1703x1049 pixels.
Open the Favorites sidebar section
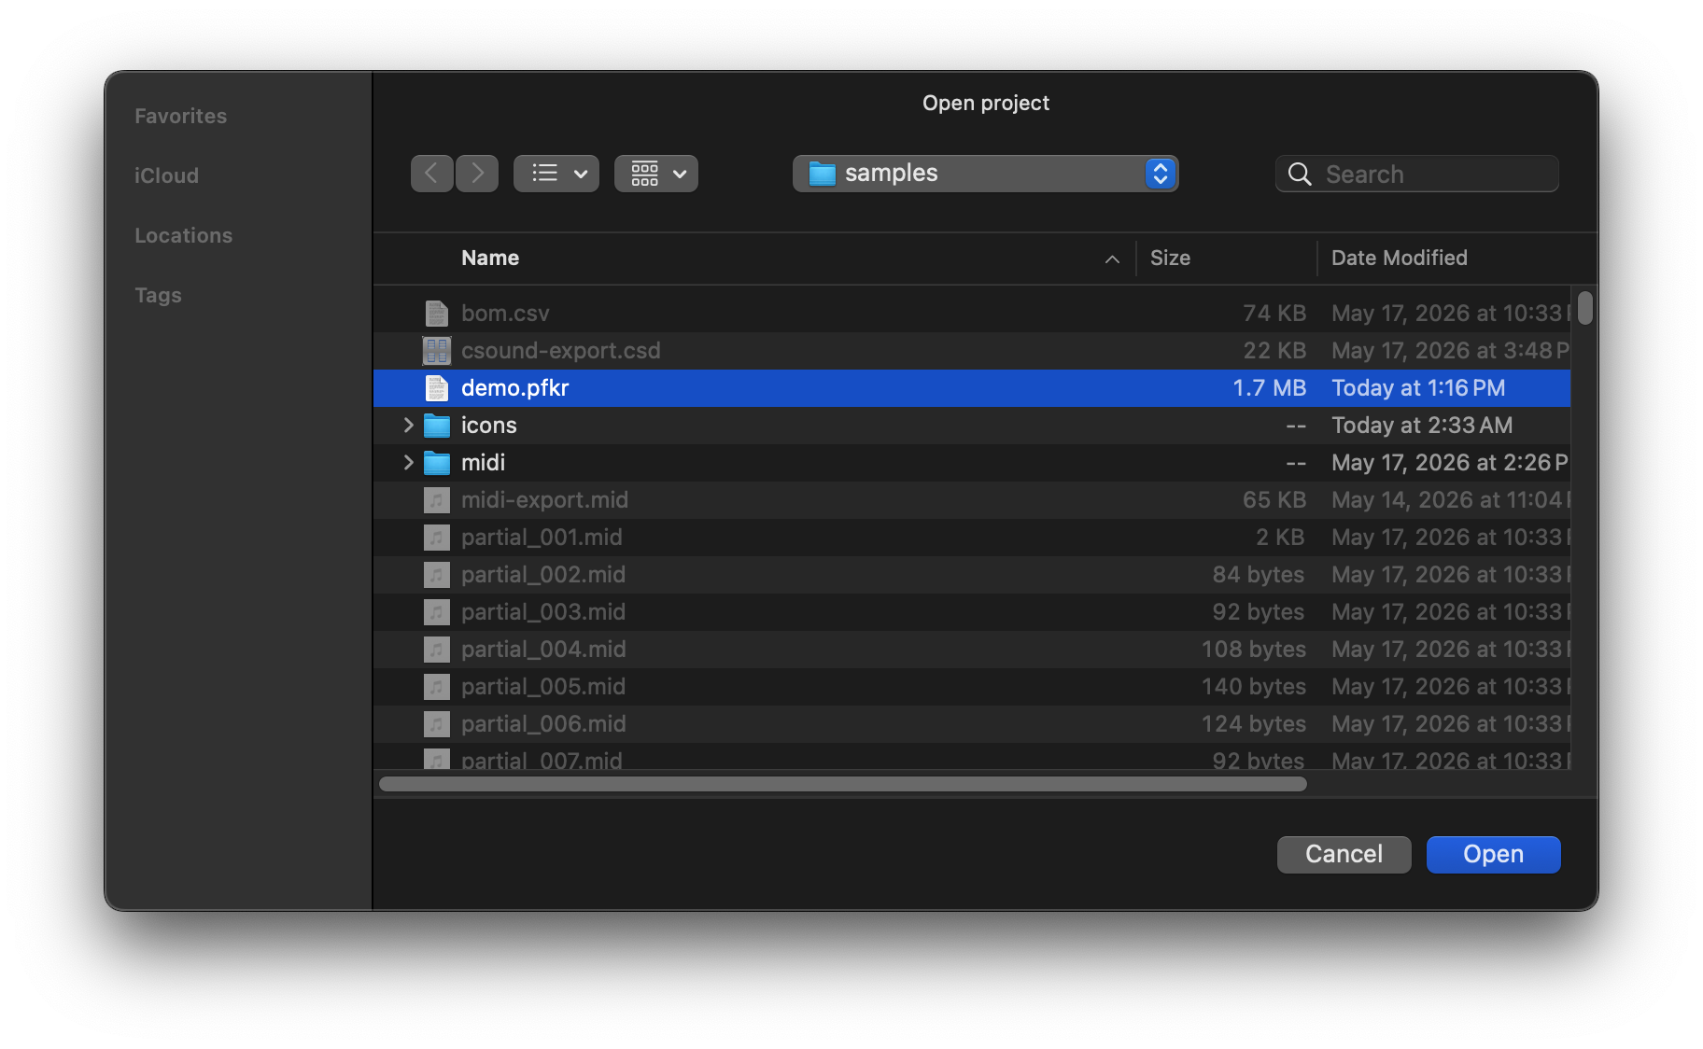click(x=181, y=116)
